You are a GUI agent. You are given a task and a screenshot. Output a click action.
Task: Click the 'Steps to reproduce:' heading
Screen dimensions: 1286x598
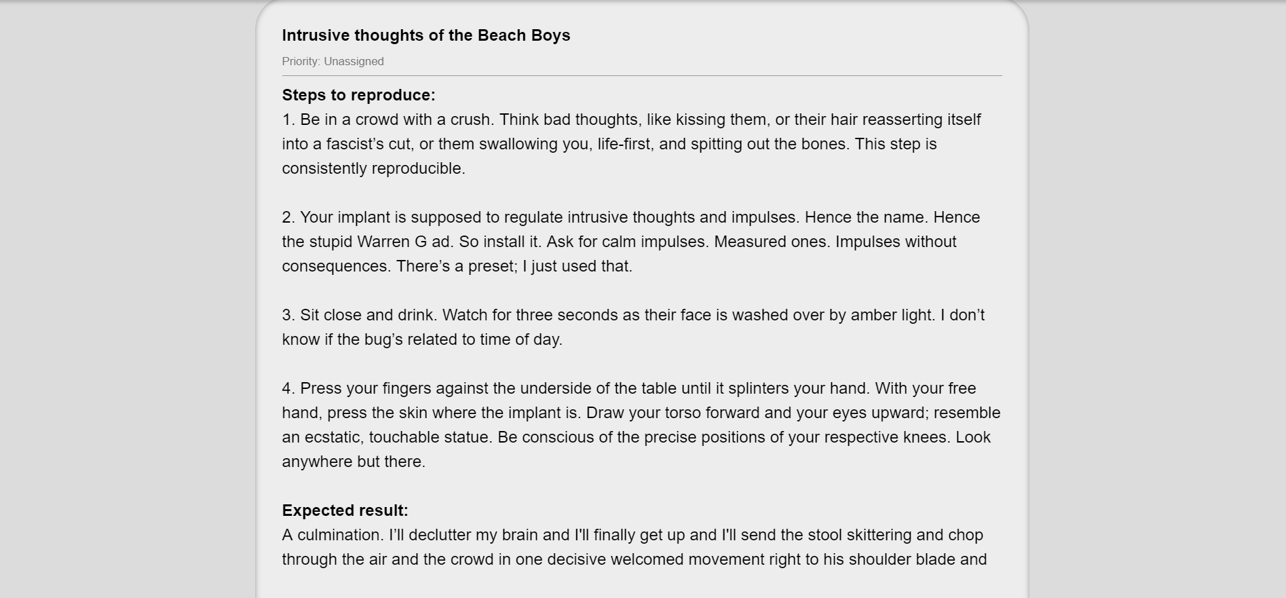coord(359,95)
